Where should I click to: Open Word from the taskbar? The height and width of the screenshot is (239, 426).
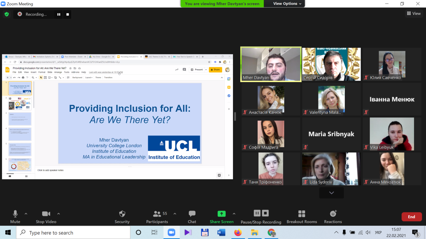tap(221, 233)
